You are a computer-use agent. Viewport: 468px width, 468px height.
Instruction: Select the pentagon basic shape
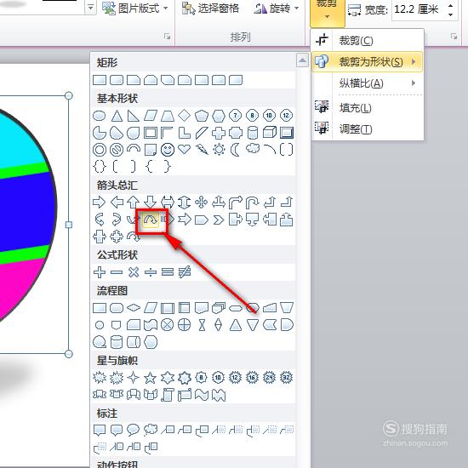[202, 116]
